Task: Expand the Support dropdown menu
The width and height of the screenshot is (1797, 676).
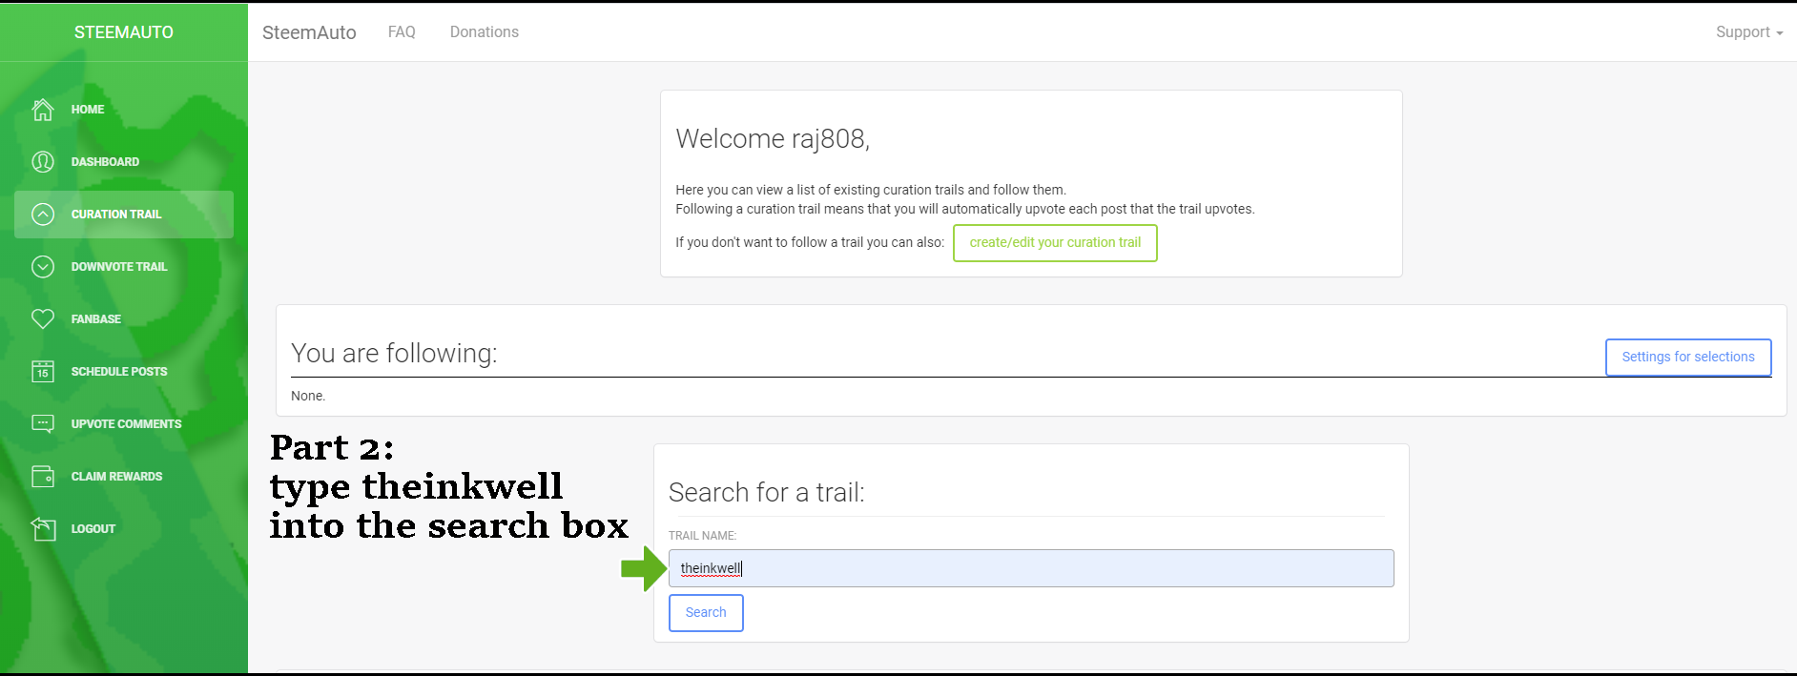Action: point(1748,32)
